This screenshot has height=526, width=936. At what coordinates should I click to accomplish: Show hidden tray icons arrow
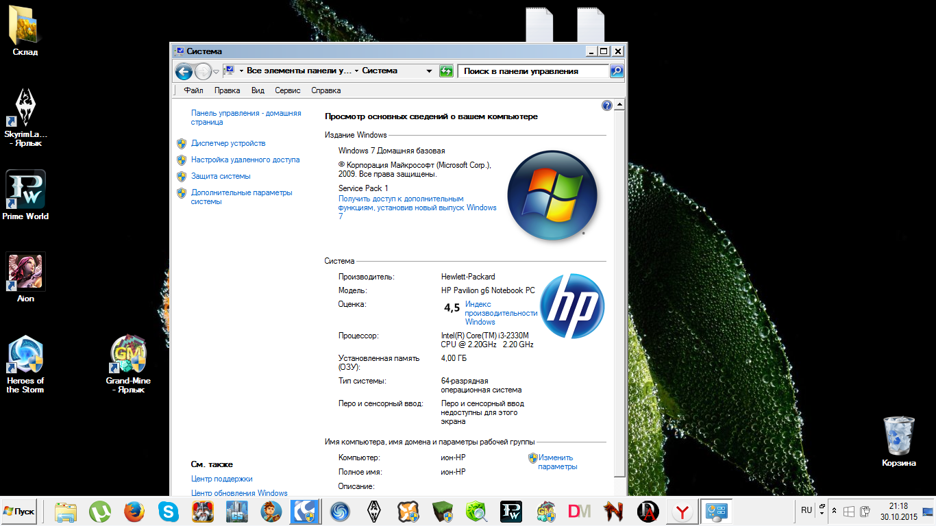834,511
